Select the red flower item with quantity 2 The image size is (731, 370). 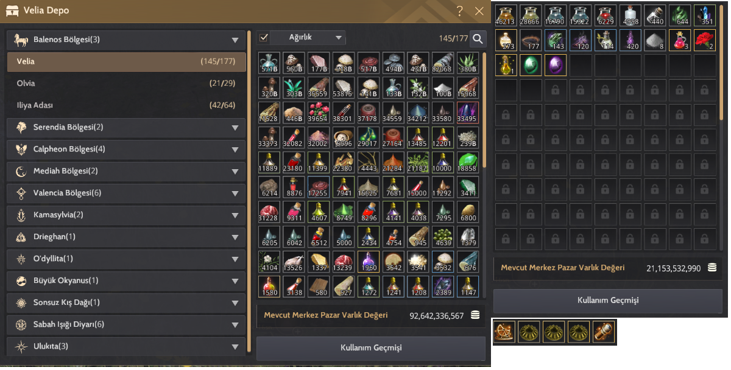coord(705,40)
